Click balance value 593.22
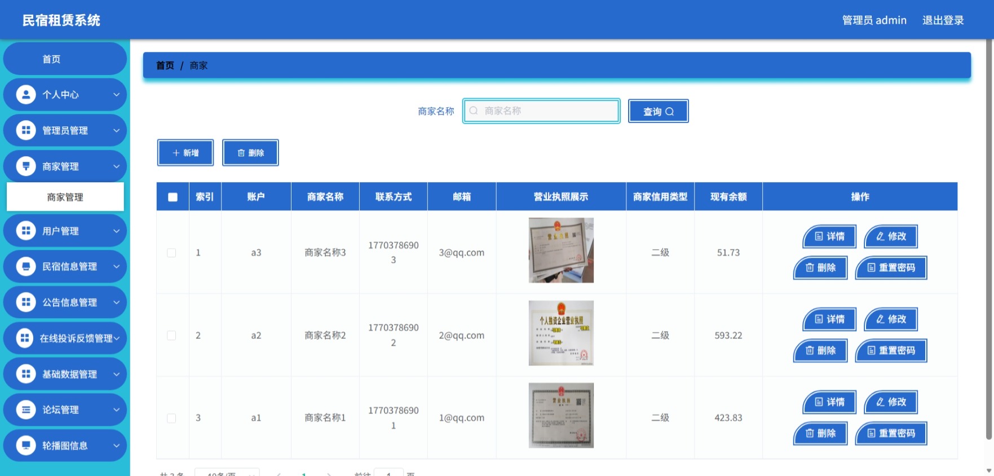The image size is (994, 476). 728,336
